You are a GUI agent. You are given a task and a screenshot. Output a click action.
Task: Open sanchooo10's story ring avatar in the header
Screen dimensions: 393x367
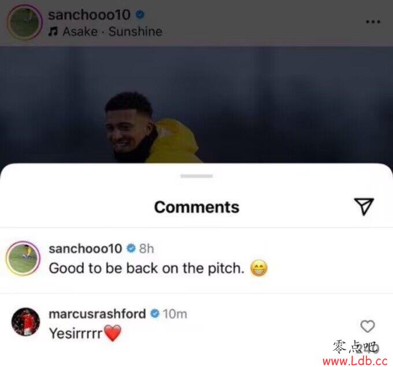(24, 23)
